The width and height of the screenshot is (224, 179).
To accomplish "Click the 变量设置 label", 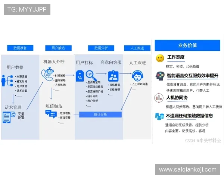I will tap(21, 116).
